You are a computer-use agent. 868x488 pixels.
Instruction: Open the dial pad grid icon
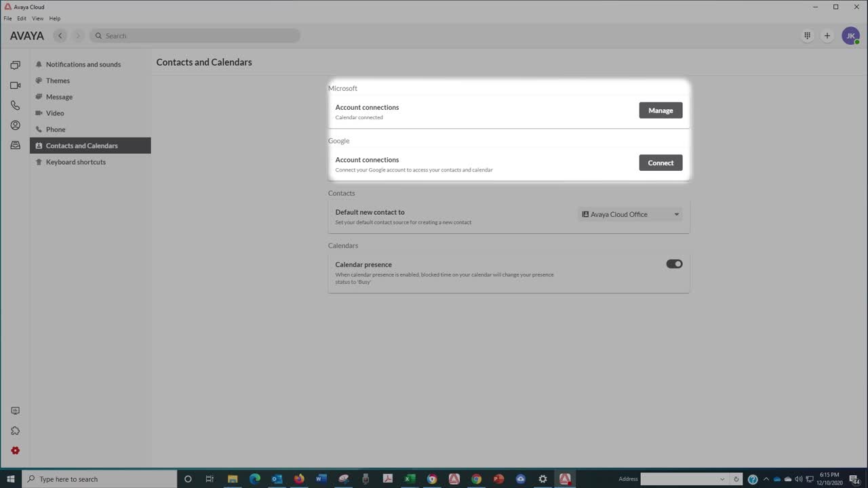point(807,36)
